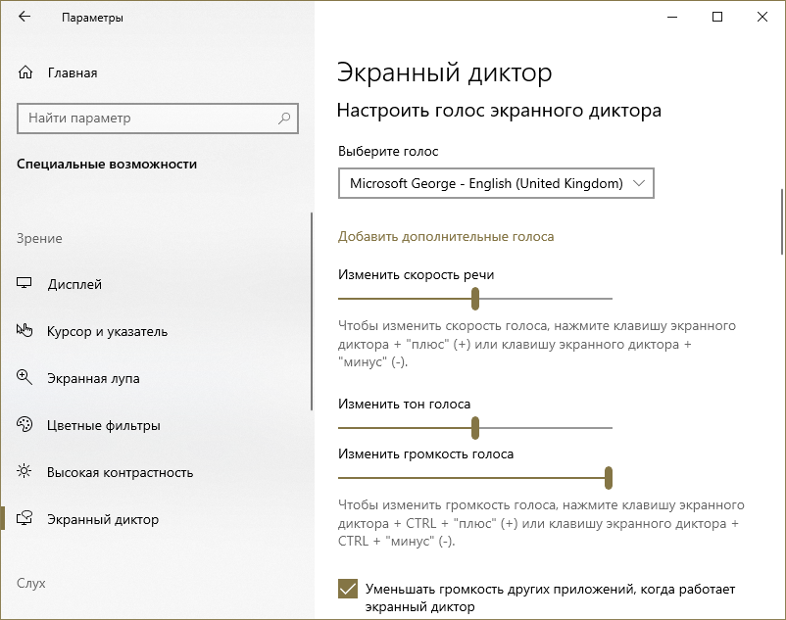The image size is (786, 620).
Task: Click the Изменить тон голоса slider
Action: (475, 428)
